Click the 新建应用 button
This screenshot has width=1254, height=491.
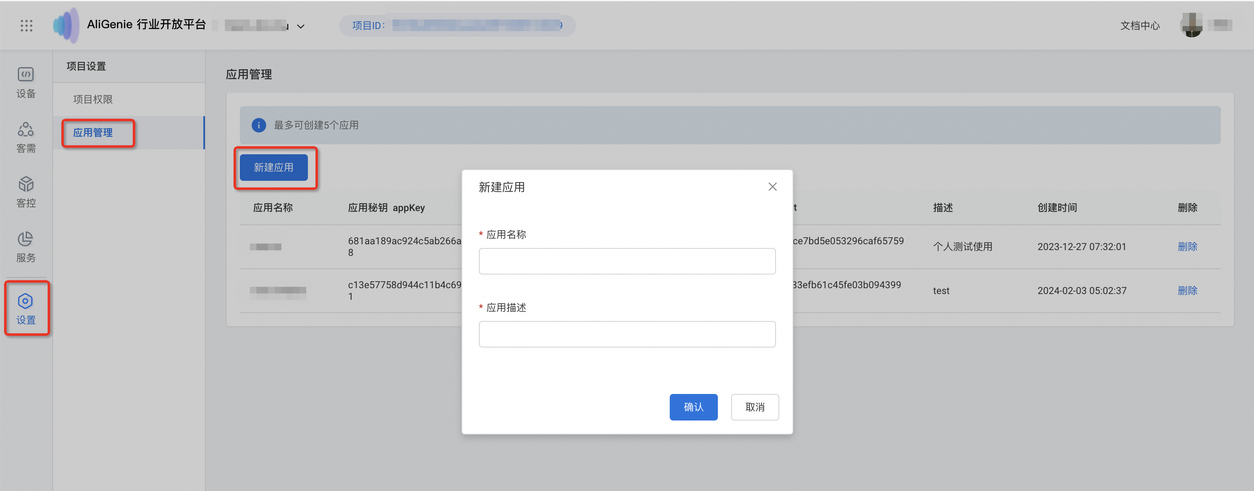point(273,168)
